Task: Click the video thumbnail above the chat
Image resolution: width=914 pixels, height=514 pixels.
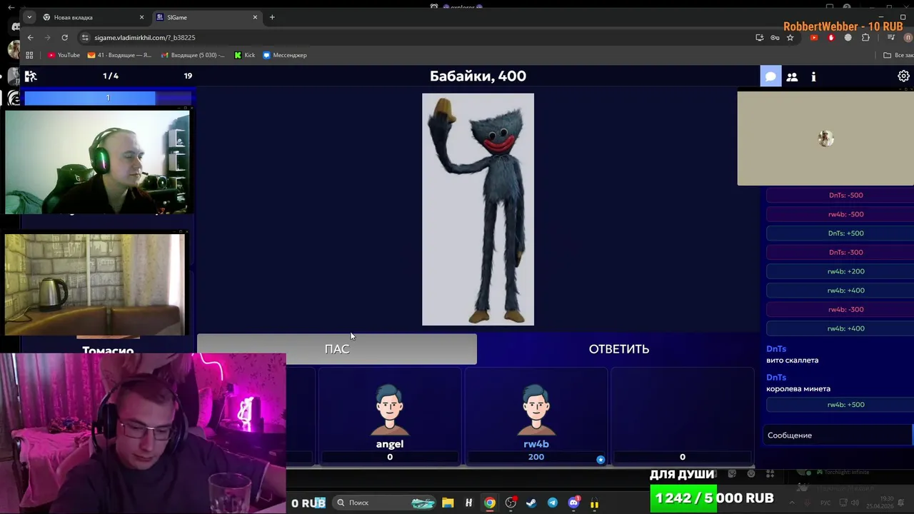Action: pos(825,138)
